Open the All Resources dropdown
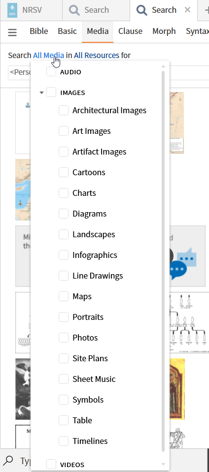Viewport: 209px width, 472px height. pos(97,56)
